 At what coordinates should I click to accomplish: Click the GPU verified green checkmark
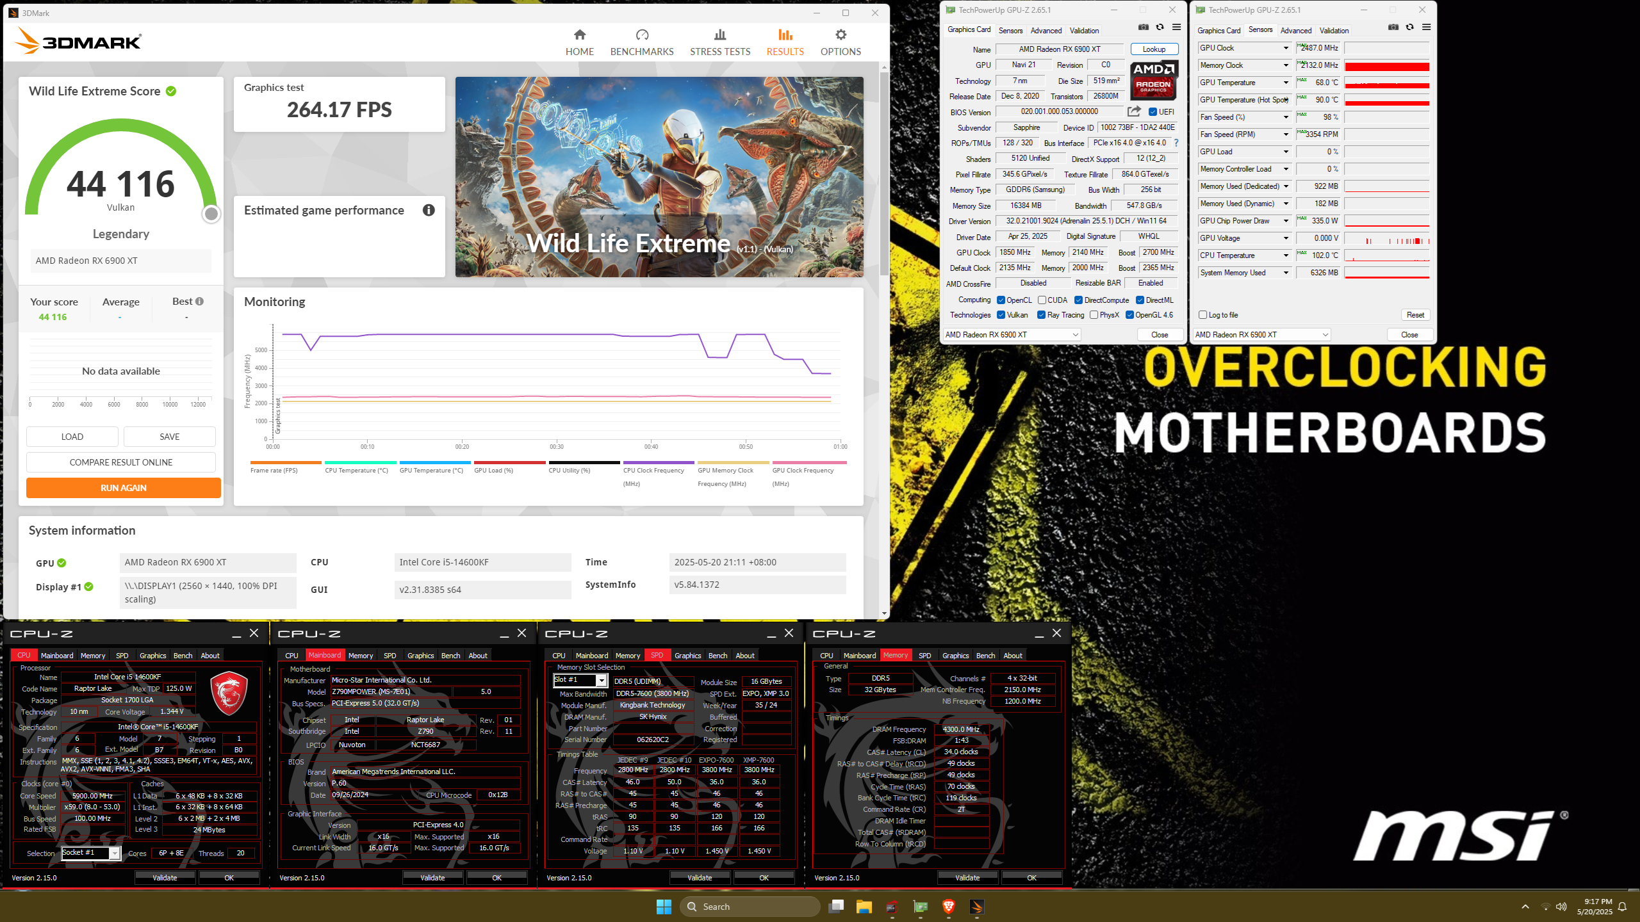(x=61, y=563)
